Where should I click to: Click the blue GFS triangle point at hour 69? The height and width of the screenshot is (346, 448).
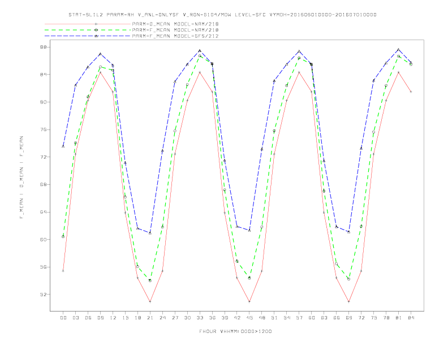coord(349,232)
